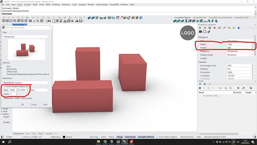This screenshot has width=257, height=145.
Task: Open the Lands Design menu
Action: [x=102, y=4]
